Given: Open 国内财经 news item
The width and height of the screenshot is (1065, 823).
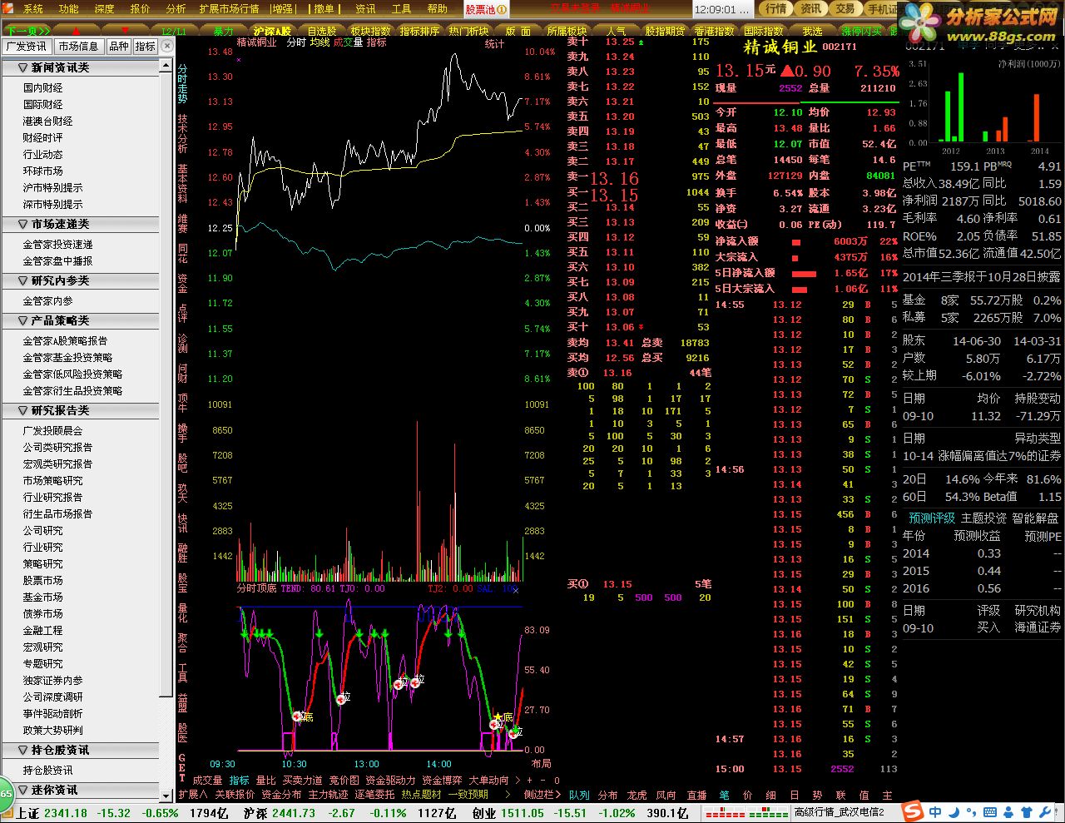Looking at the screenshot, I should 43,87.
